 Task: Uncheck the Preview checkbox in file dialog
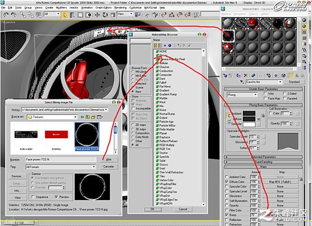click(x=56, y=197)
